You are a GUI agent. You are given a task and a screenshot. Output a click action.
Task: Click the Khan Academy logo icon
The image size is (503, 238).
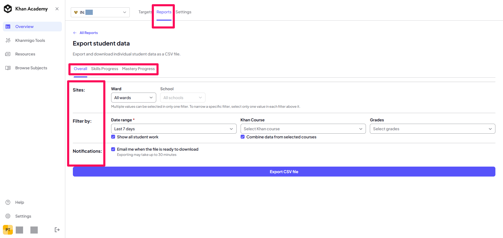(8, 9)
